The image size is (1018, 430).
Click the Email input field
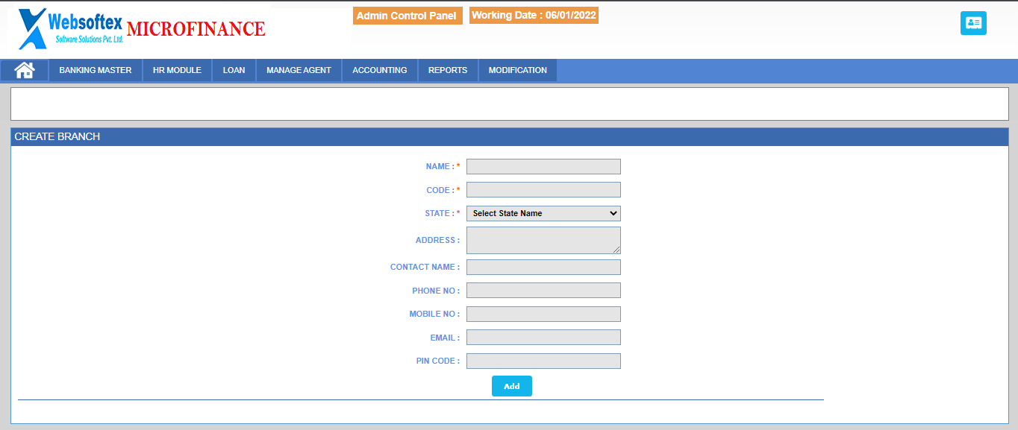pyautogui.click(x=543, y=338)
